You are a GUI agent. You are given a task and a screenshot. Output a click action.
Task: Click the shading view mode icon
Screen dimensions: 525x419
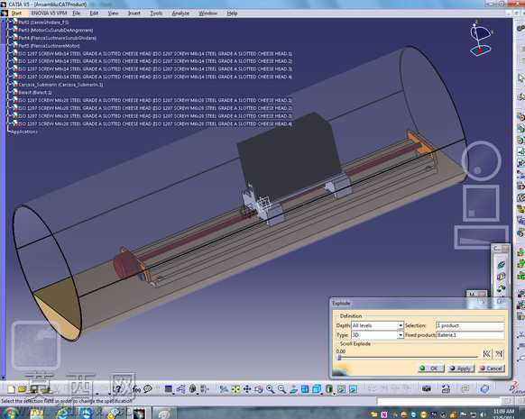tap(329, 389)
